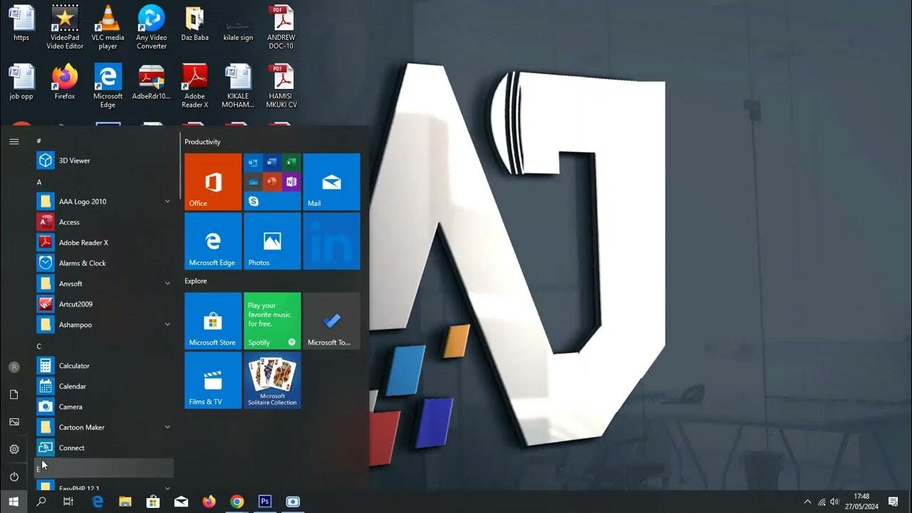Open Alarms & Clock app
This screenshot has width=912, height=513.
click(x=104, y=263)
